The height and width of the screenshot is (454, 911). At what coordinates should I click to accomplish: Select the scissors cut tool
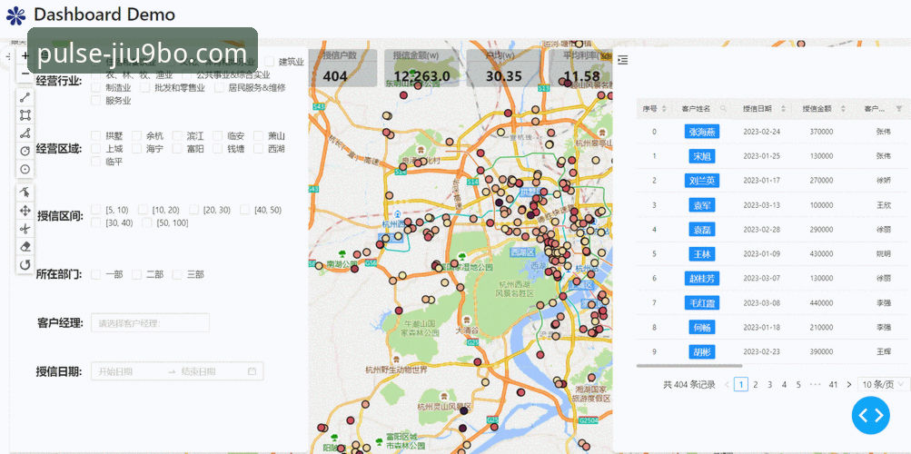tap(25, 229)
